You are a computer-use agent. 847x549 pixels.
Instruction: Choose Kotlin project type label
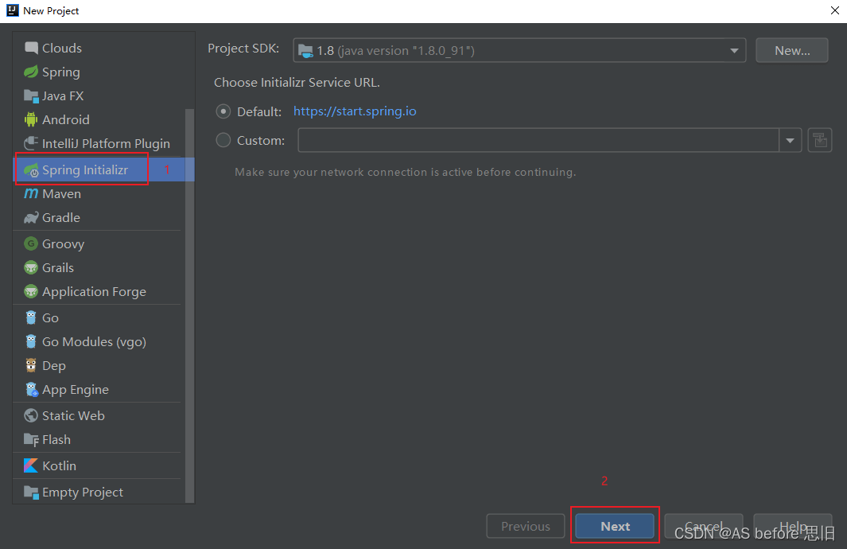point(59,465)
